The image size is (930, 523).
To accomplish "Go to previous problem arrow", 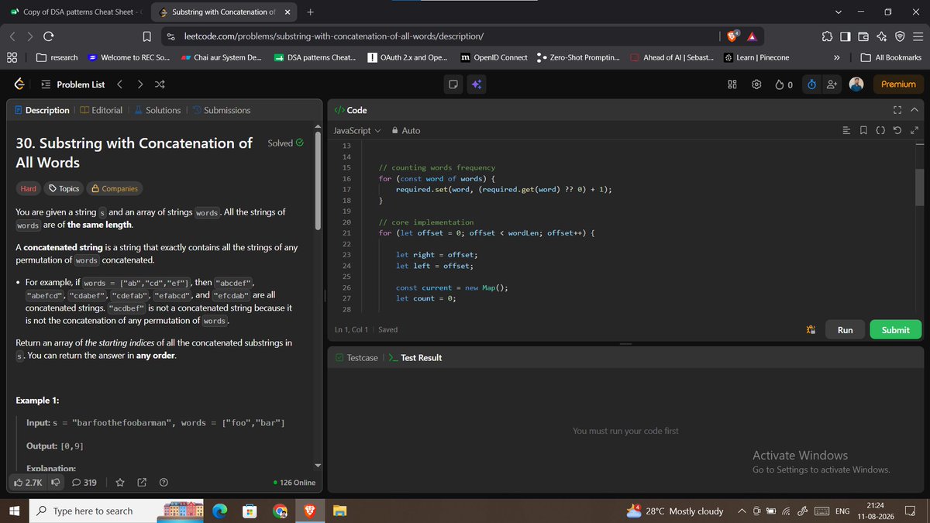I will (119, 84).
